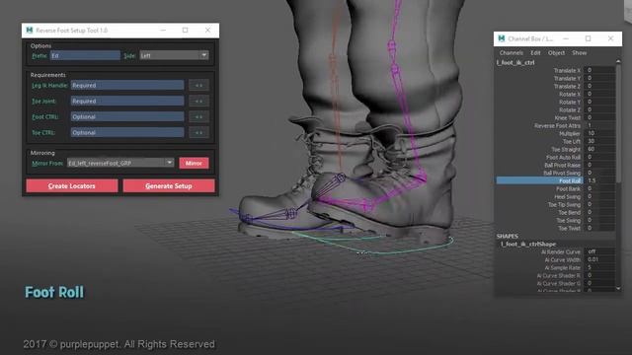Open the Object menu in Channel Box
The height and width of the screenshot is (355, 632).
556,52
